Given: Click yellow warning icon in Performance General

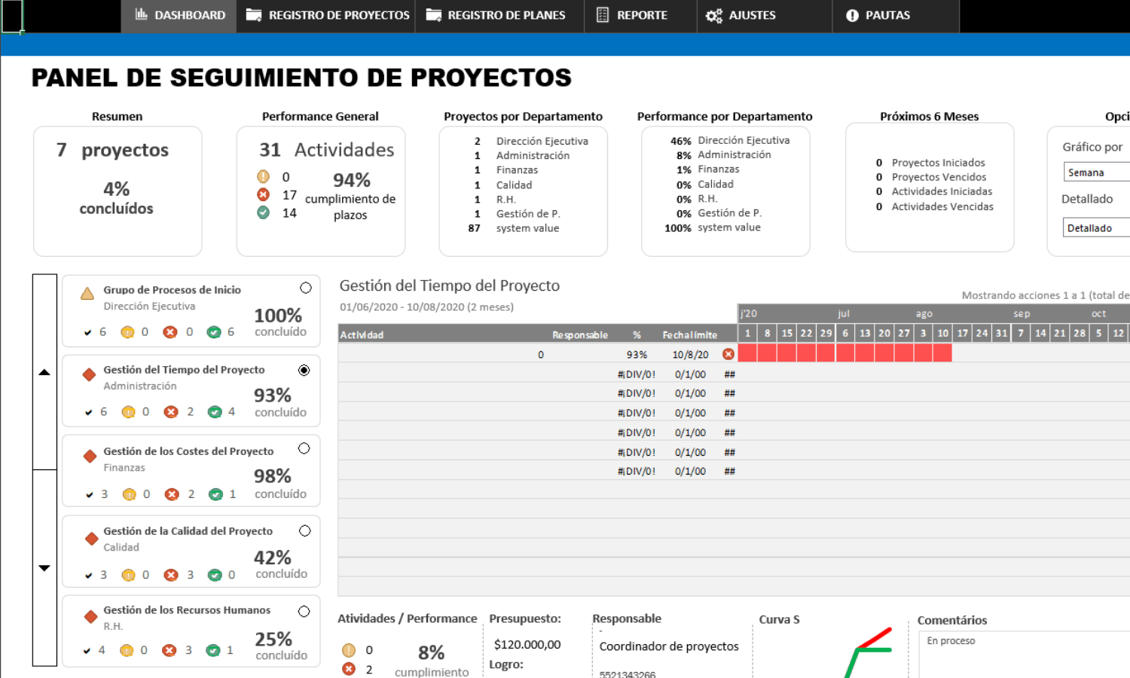Looking at the screenshot, I should click(263, 176).
